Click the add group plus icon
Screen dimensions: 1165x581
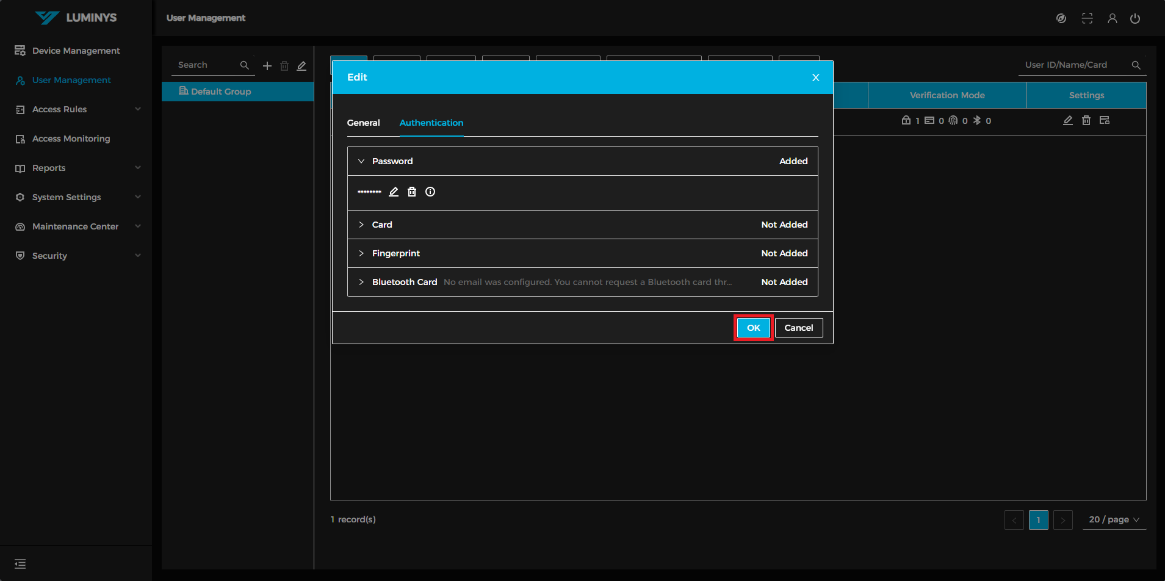[267, 66]
